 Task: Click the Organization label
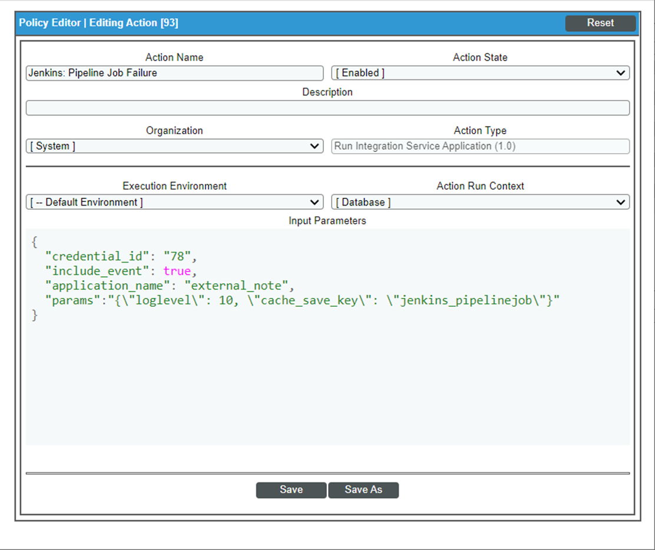(174, 131)
